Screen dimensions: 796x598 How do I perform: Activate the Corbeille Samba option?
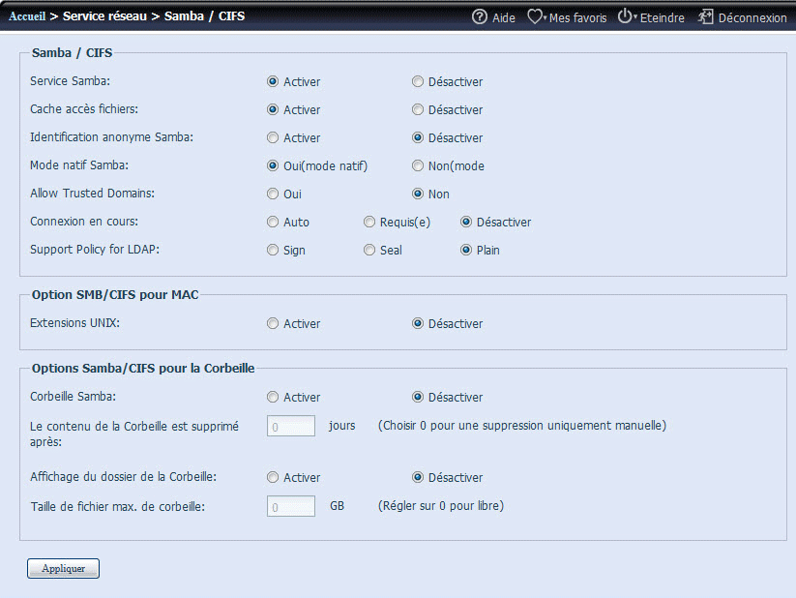point(273,398)
